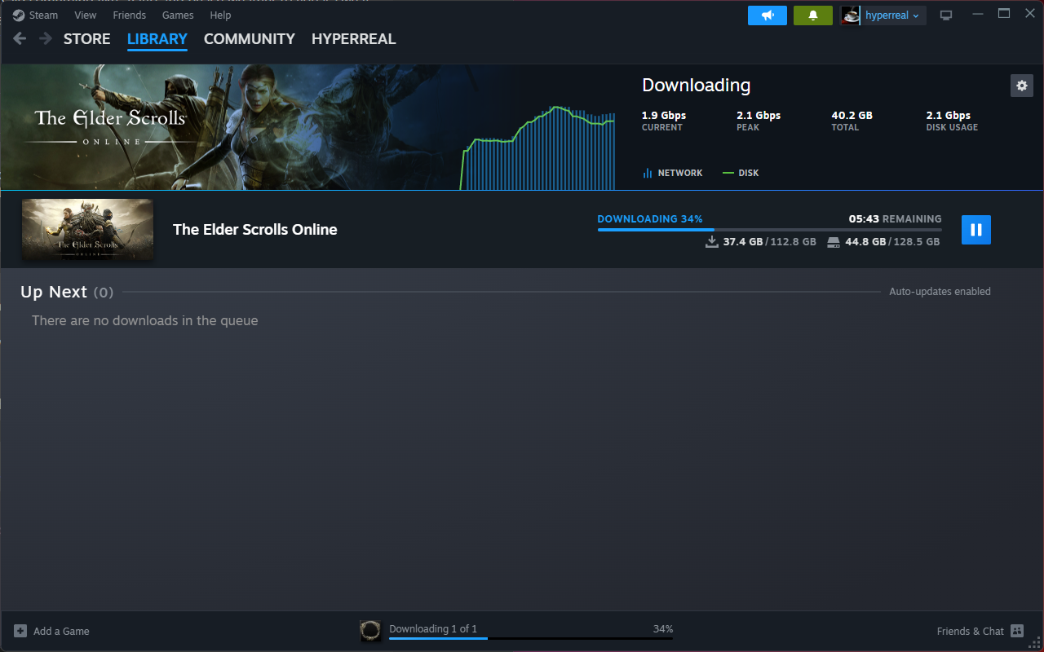Open the notifications bell
Image resolution: width=1044 pixels, height=652 pixels.
point(812,15)
